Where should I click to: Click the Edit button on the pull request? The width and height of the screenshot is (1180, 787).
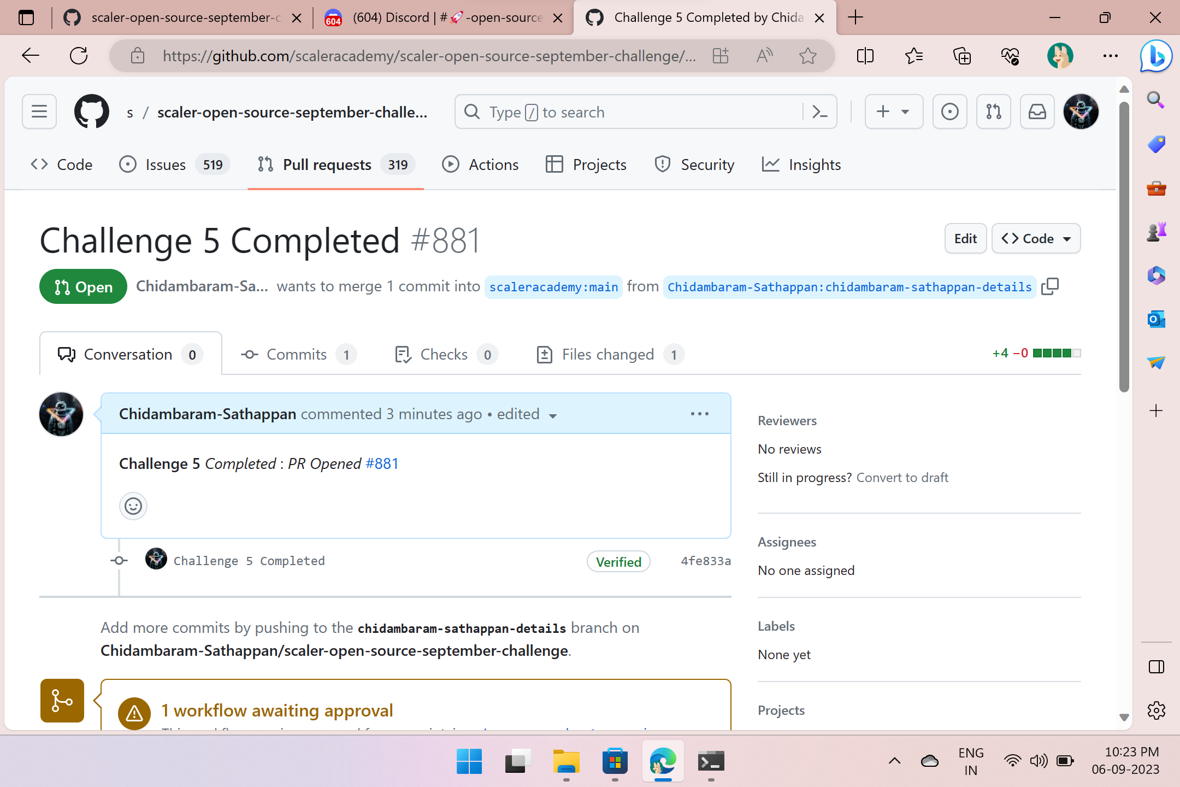tap(965, 238)
